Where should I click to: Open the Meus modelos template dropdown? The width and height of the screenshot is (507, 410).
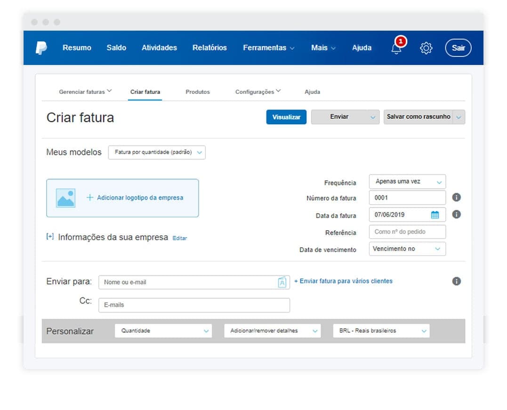157,153
